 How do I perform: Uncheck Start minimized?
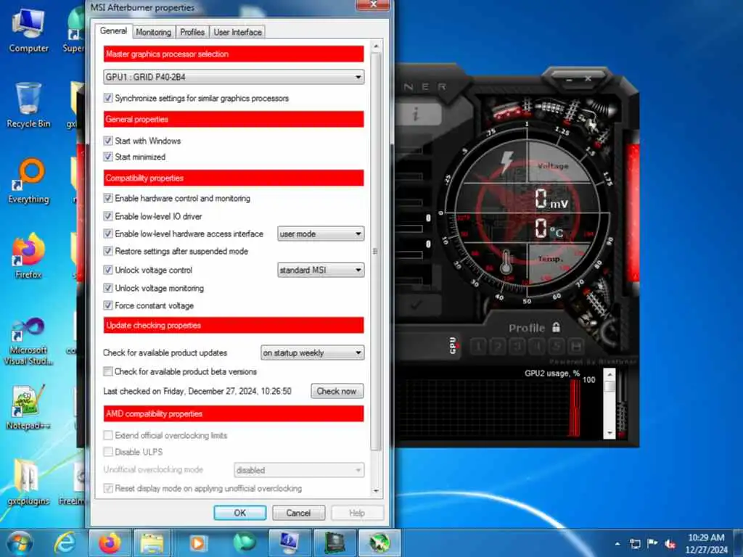[108, 157]
